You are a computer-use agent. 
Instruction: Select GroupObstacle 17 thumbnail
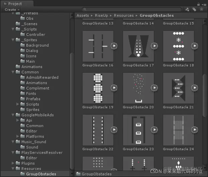pos(138,46)
